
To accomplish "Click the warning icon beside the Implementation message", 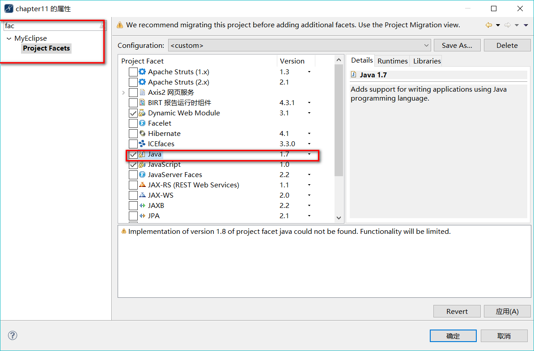I will click(x=123, y=232).
